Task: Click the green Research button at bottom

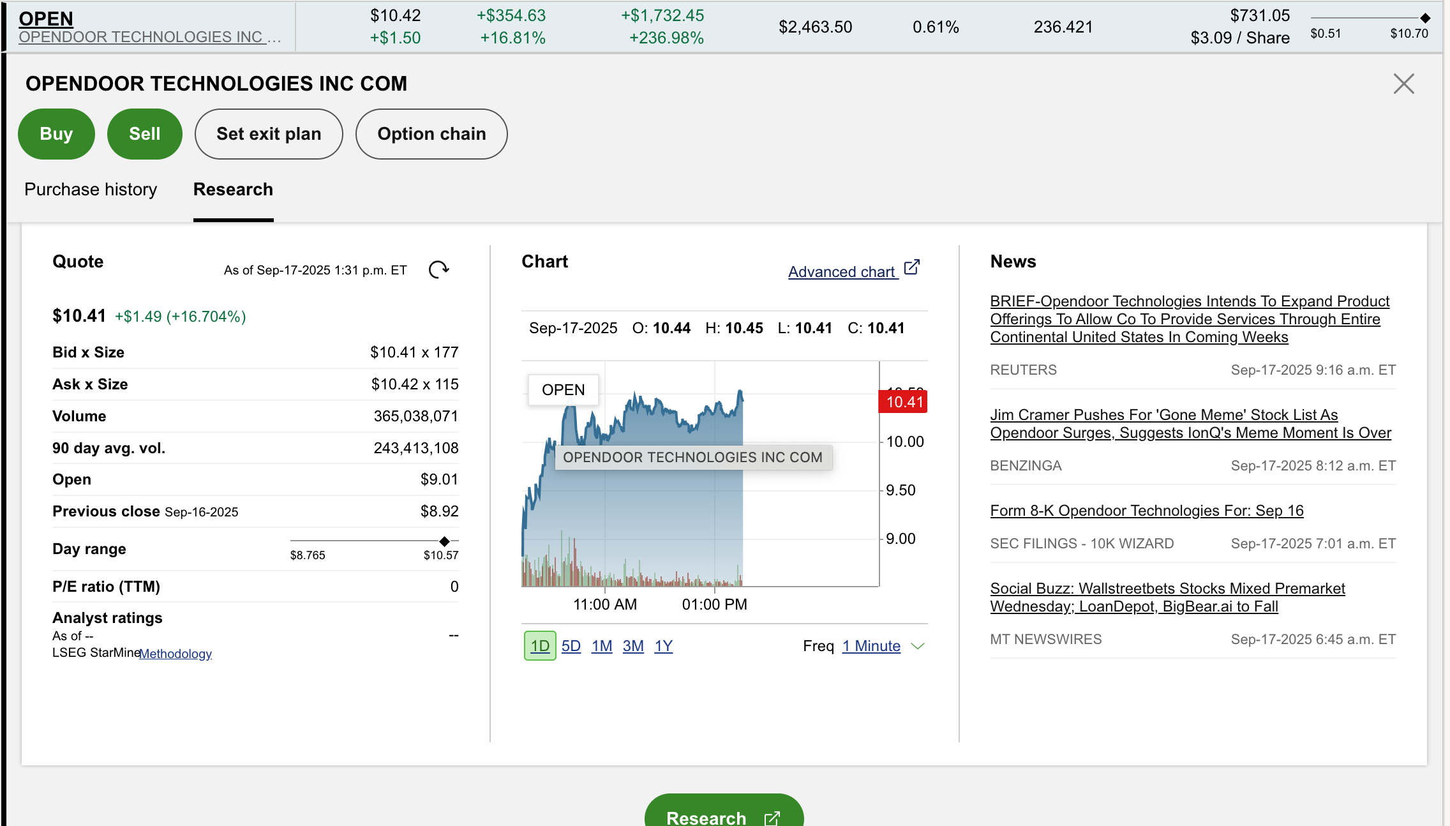Action: (x=724, y=811)
